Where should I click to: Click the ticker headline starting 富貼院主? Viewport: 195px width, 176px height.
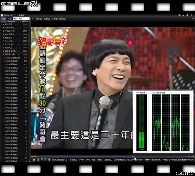pyautogui.click(x=123, y=160)
